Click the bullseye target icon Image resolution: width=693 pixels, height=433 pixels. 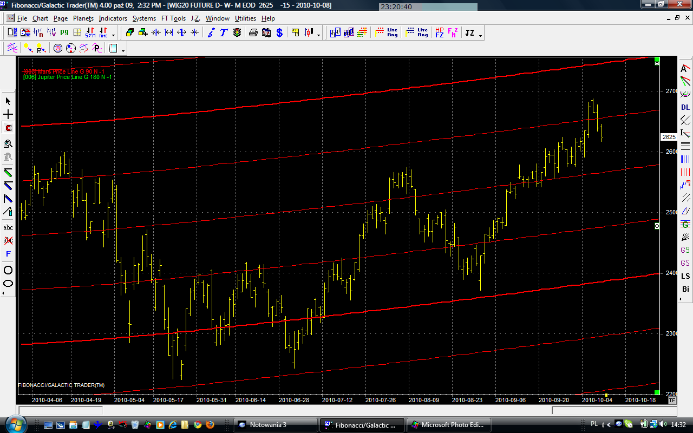58,49
